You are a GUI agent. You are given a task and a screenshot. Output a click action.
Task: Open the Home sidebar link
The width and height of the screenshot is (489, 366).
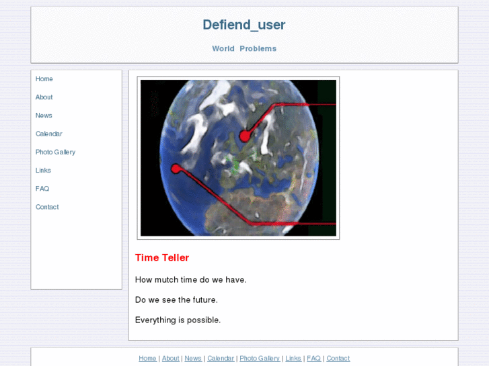44,79
